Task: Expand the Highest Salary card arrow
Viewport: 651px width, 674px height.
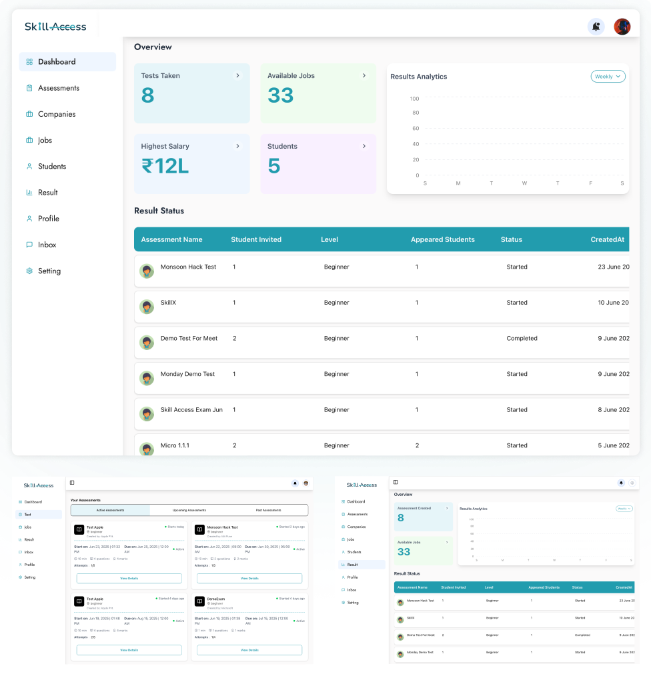Action: (238, 146)
